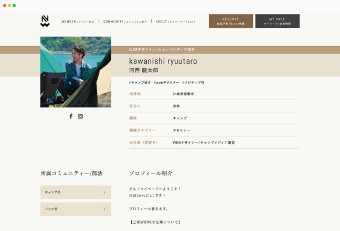Viewport: 340px width, 231px height.
Task: Click the NW site logo
Action: click(x=45, y=21)
